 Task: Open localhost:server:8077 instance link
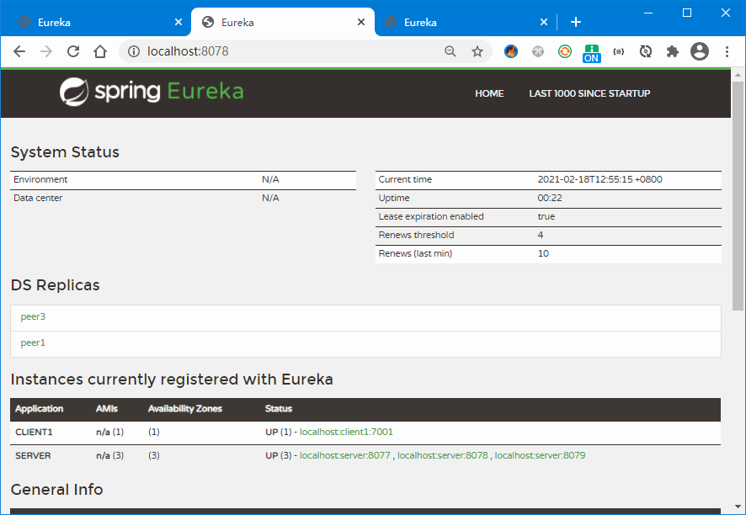click(345, 455)
